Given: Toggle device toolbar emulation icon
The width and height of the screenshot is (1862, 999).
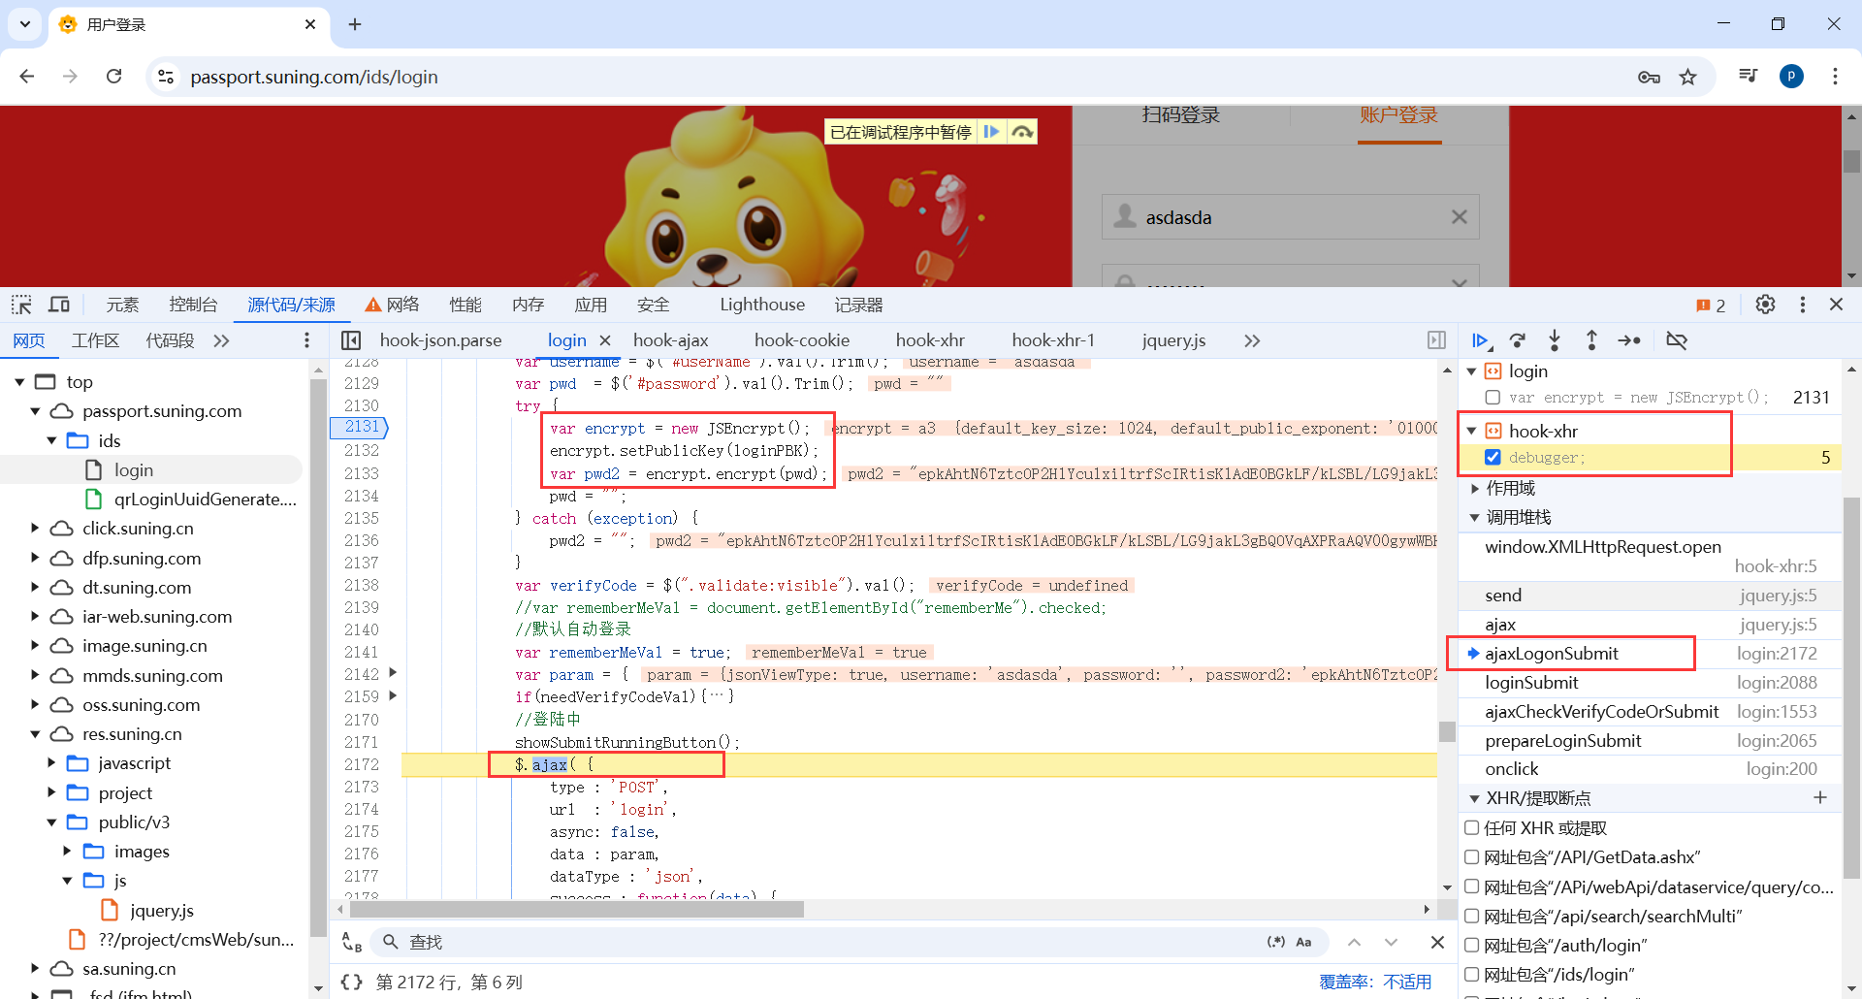Looking at the screenshot, I should (x=59, y=305).
